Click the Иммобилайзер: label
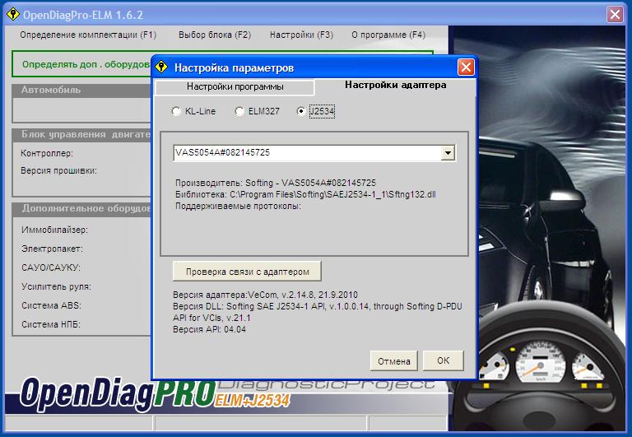This screenshot has width=632, height=437. (55, 230)
